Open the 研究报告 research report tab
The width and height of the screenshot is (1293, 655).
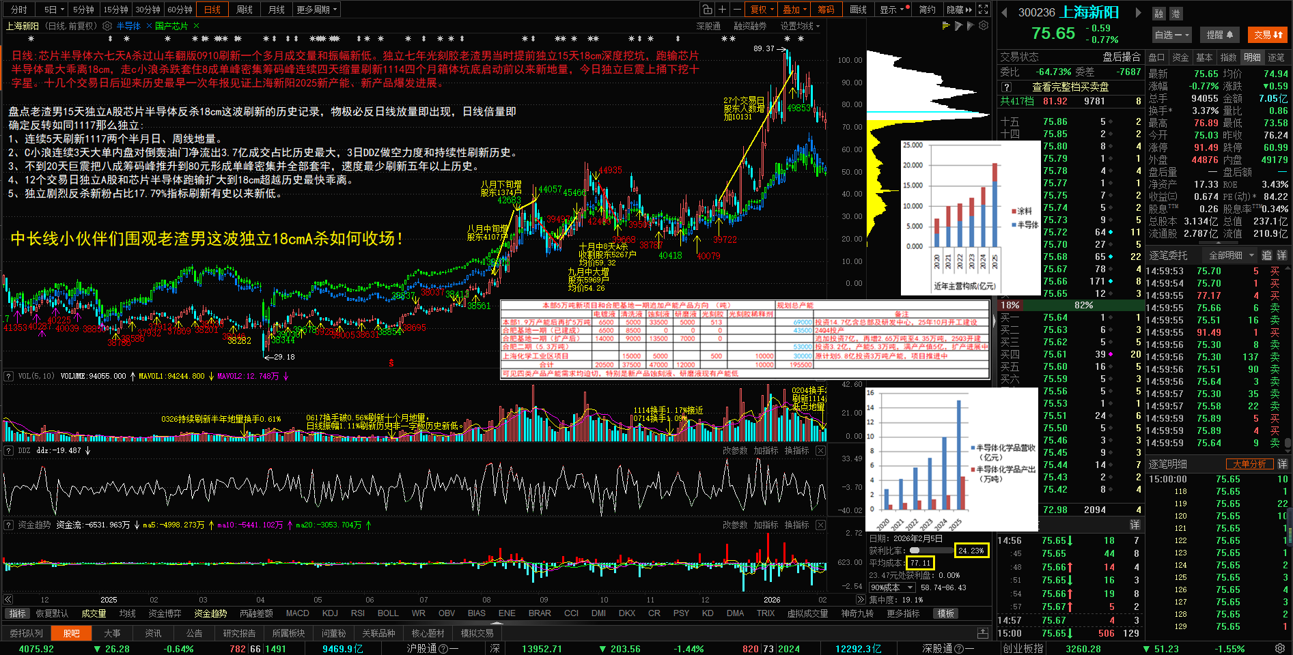coord(239,633)
